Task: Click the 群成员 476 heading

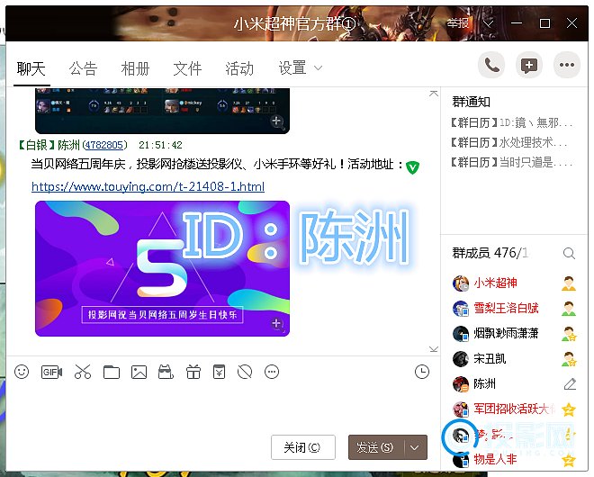Action: pos(490,253)
